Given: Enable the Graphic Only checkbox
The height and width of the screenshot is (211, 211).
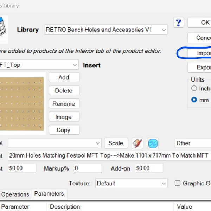Looking at the screenshot, I should pyautogui.click(x=178, y=183).
